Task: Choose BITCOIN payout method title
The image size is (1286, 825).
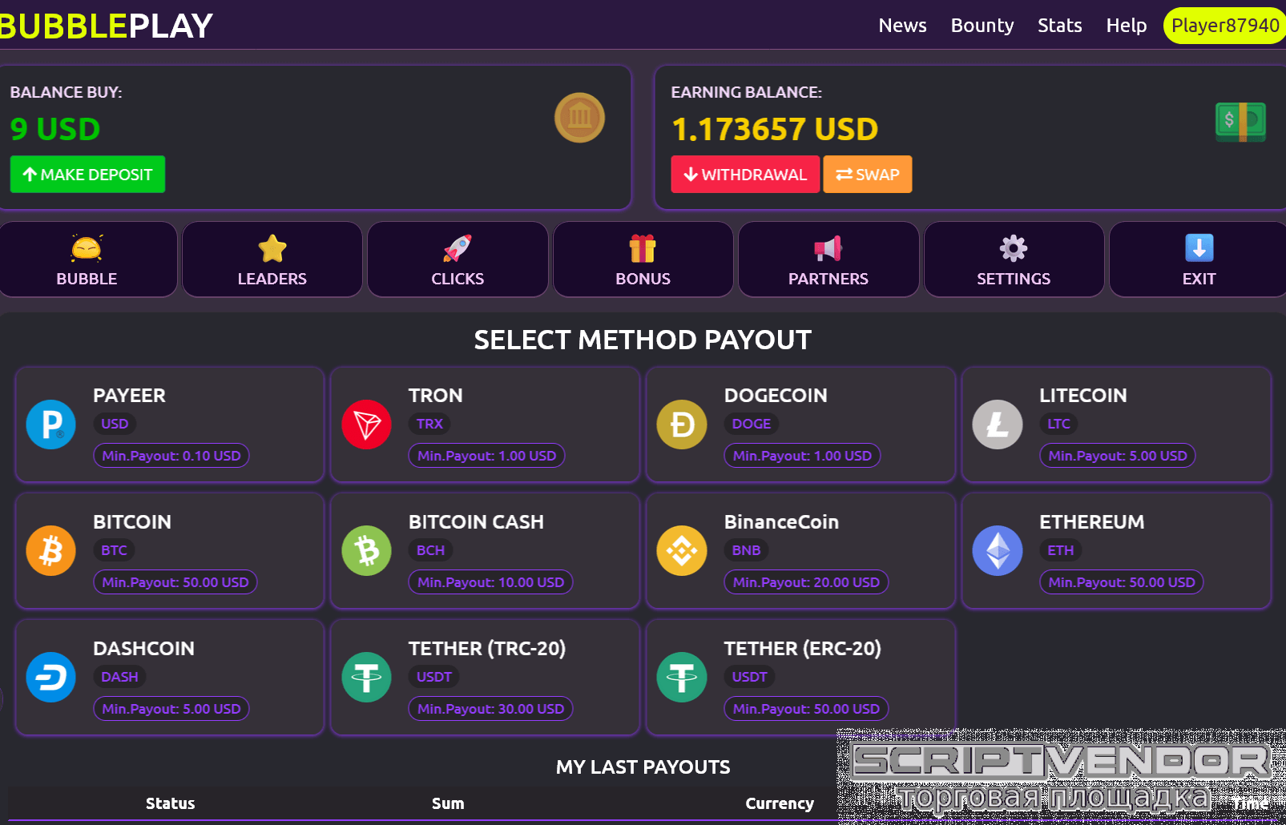Action: coord(132,522)
